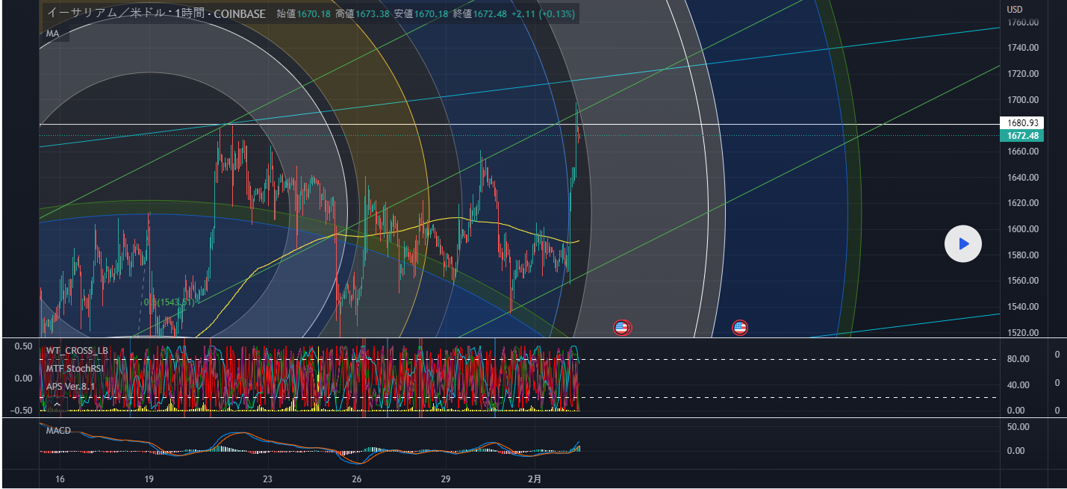The height and width of the screenshot is (489, 1067).
Task: Collapse the indicator legend with the chevron arrow
Action: pyautogui.click(x=56, y=404)
